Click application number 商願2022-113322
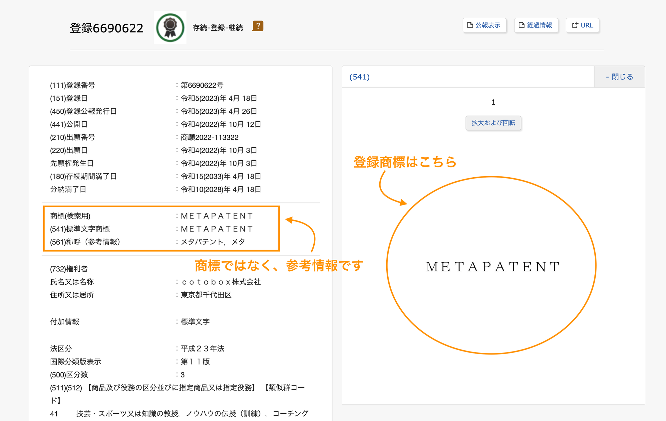666x421 pixels. [209, 137]
